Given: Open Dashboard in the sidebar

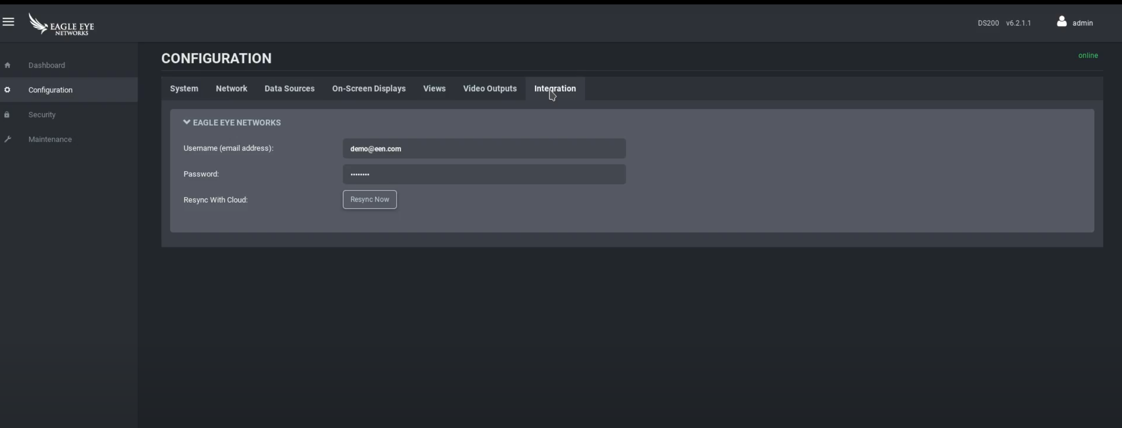Looking at the screenshot, I should point(47,65).
